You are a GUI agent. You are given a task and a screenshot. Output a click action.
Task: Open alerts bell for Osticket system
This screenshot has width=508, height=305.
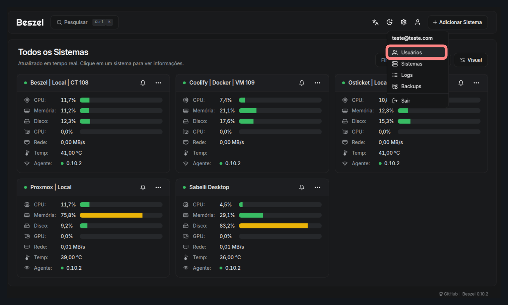click(461, 83)
